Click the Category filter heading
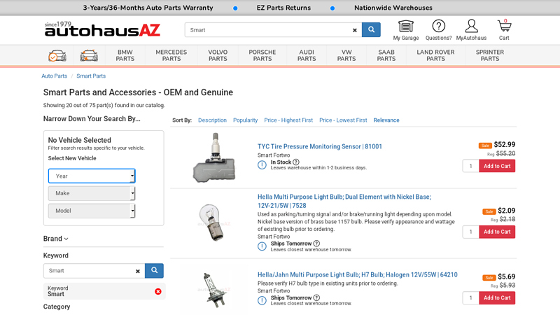The width and height of the screenshot is (560, 315). point(57,307)
